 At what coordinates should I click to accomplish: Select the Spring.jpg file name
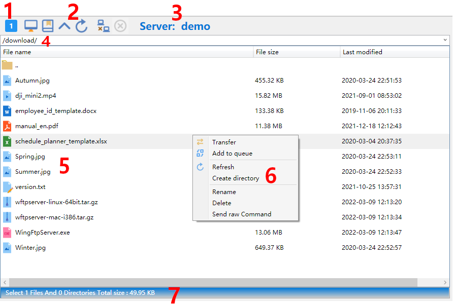pos(30,157)
